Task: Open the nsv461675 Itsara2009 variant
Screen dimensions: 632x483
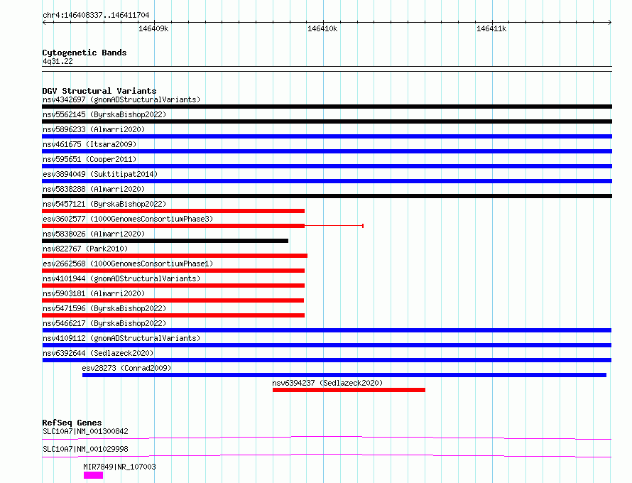Action: click(x=89, y=144)
